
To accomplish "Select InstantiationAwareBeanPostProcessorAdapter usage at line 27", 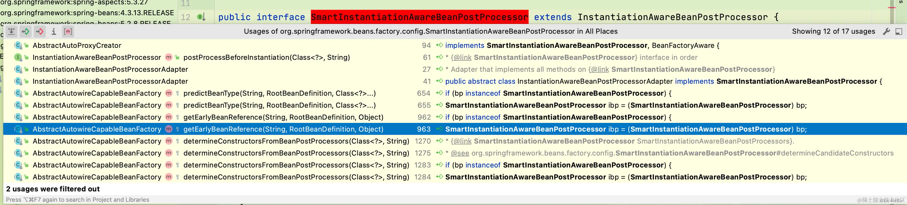I will [455, 69].
